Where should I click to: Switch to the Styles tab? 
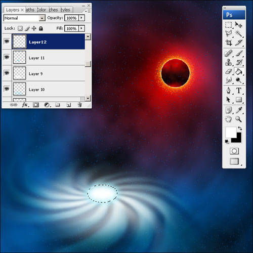[x=65, y=10]
